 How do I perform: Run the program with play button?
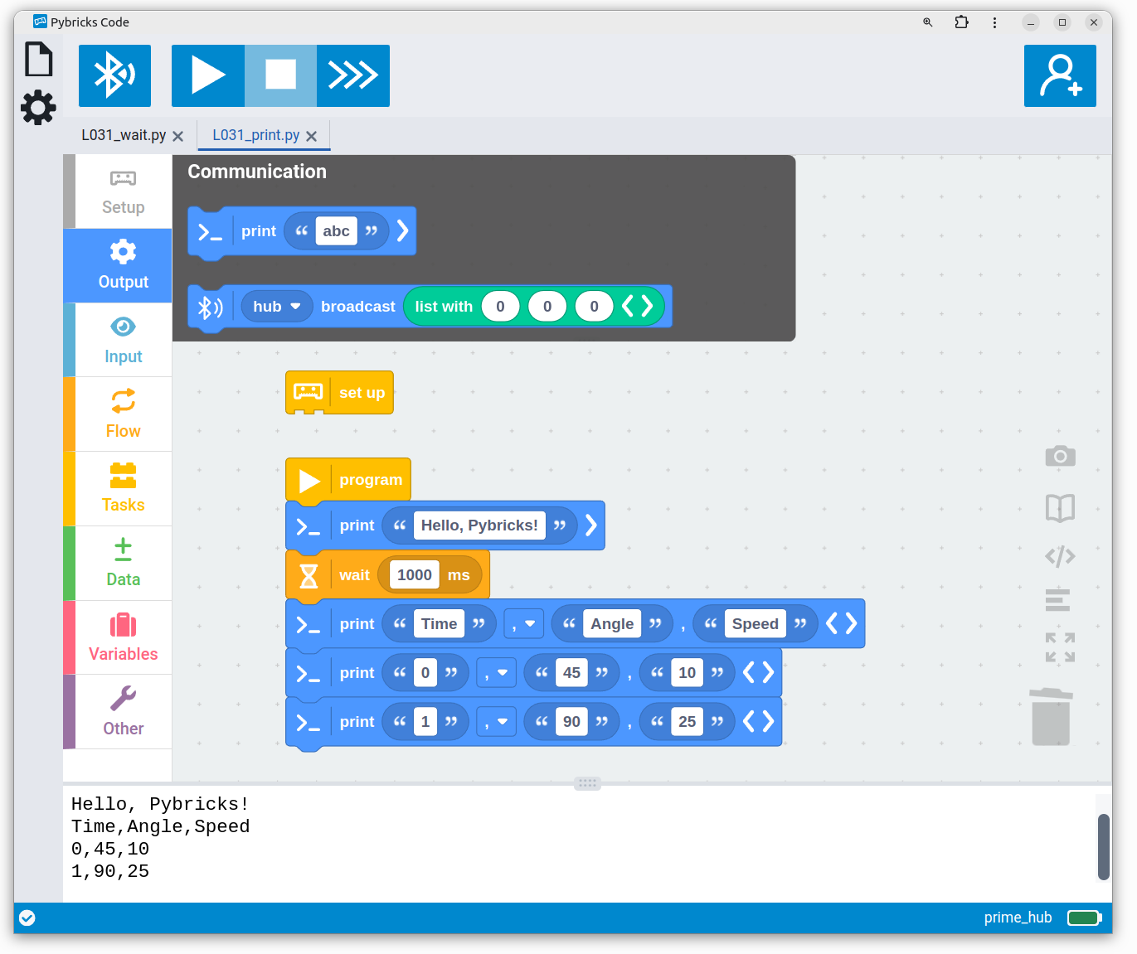(208, 75)
